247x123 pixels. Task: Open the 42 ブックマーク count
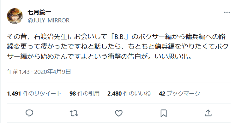click(x=179, y=94)
